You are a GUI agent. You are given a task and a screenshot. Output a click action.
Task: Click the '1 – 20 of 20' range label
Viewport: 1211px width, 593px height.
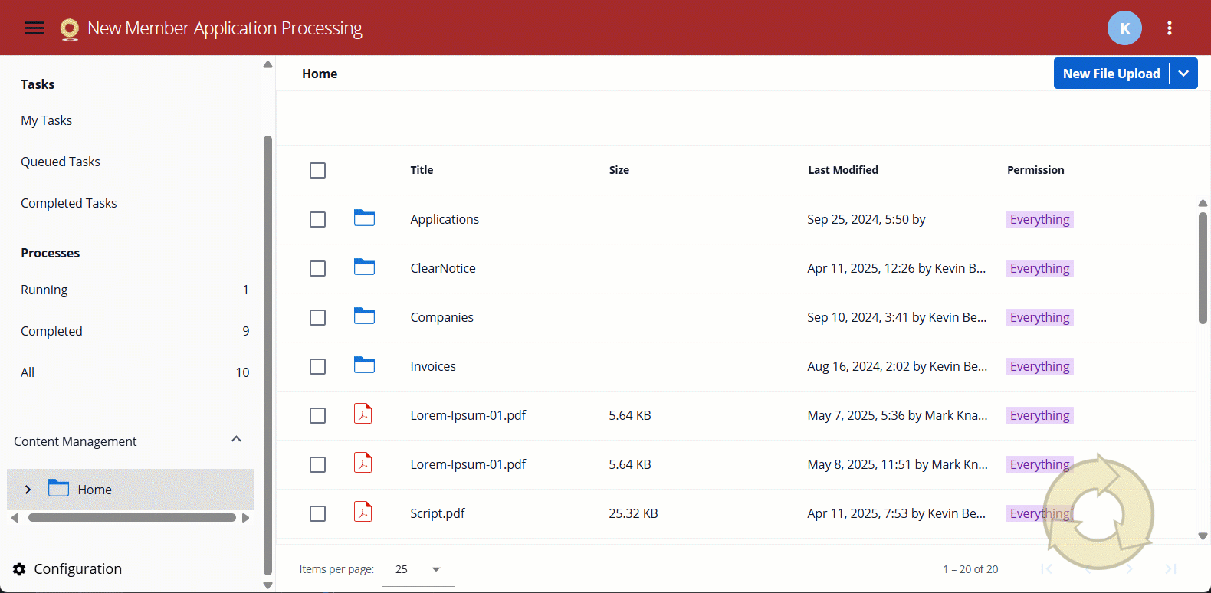(x=970, y=569)
